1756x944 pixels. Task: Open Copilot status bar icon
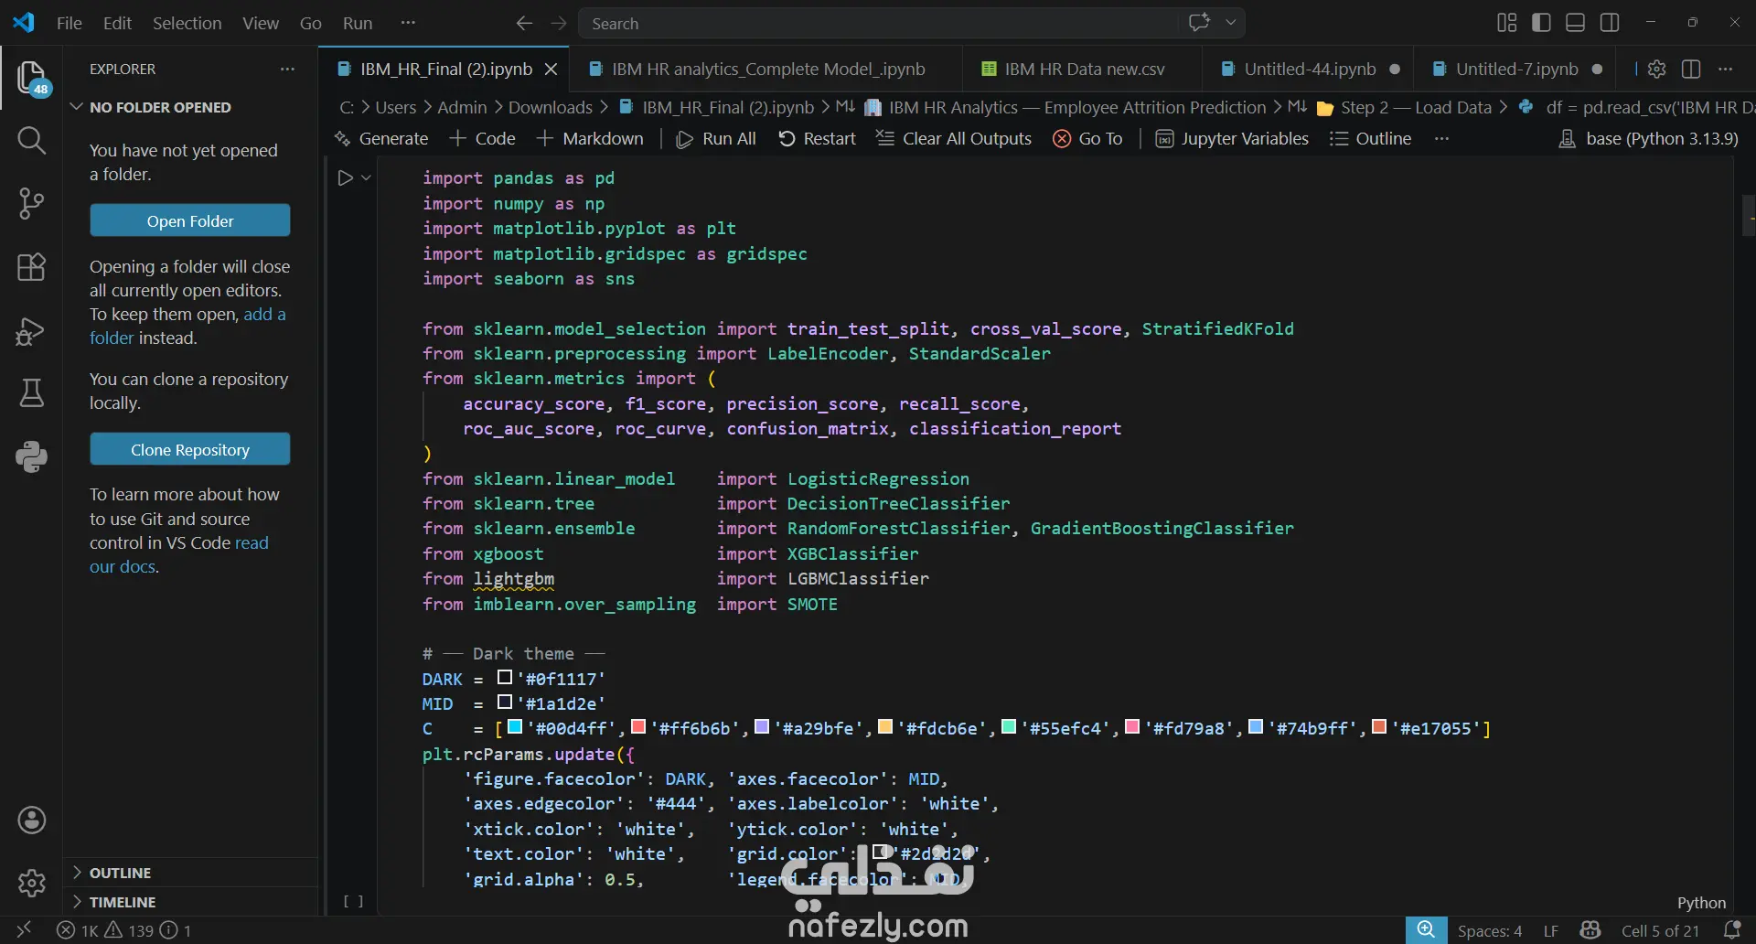pyautogui.click(x=1590, y=930)
